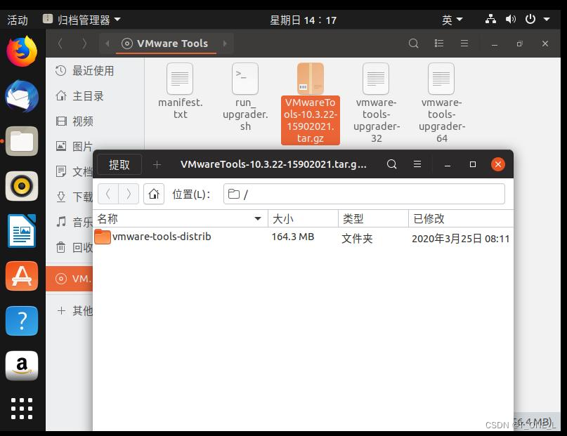The height and width of the screenshot is (436, 567).
Task: Click the 位置 location path field
Action: tap(364, 194)
